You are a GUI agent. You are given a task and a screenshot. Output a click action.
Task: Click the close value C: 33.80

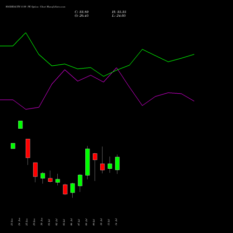coord(82,12)
